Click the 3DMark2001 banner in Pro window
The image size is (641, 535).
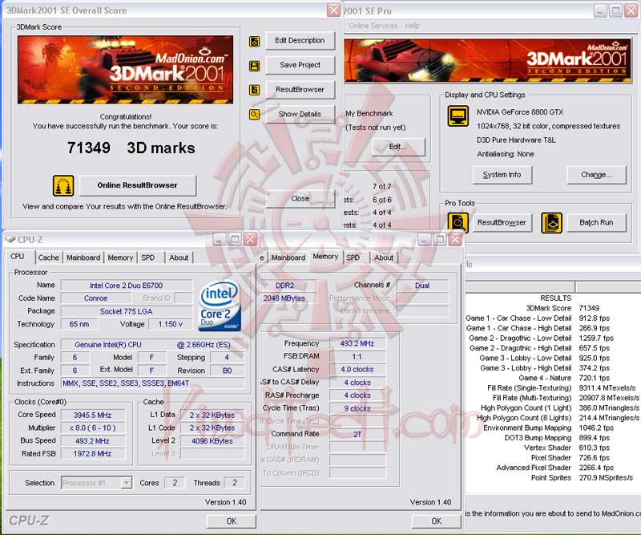(488, 61)
